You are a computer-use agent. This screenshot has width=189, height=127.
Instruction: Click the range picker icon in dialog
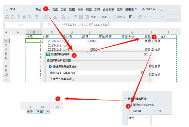point(142,73)
